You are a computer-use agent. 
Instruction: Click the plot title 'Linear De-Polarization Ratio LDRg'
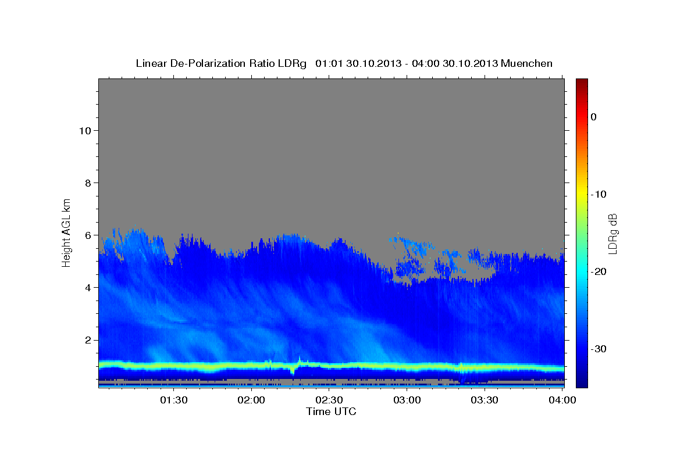click(x=220, y=63)
